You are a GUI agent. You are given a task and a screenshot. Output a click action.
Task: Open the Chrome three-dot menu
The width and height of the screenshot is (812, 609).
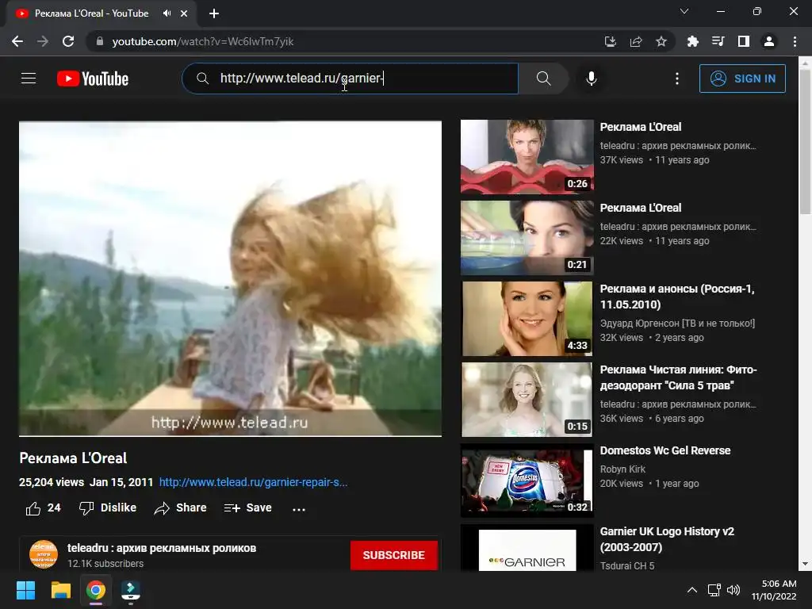click(x=795, y=41)
